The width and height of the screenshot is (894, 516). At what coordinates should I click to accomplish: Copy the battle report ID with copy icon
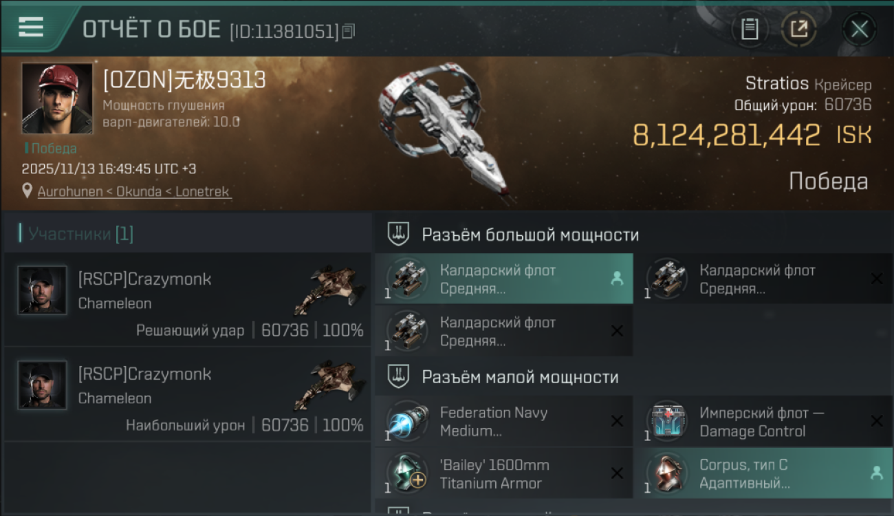[348, 31]
